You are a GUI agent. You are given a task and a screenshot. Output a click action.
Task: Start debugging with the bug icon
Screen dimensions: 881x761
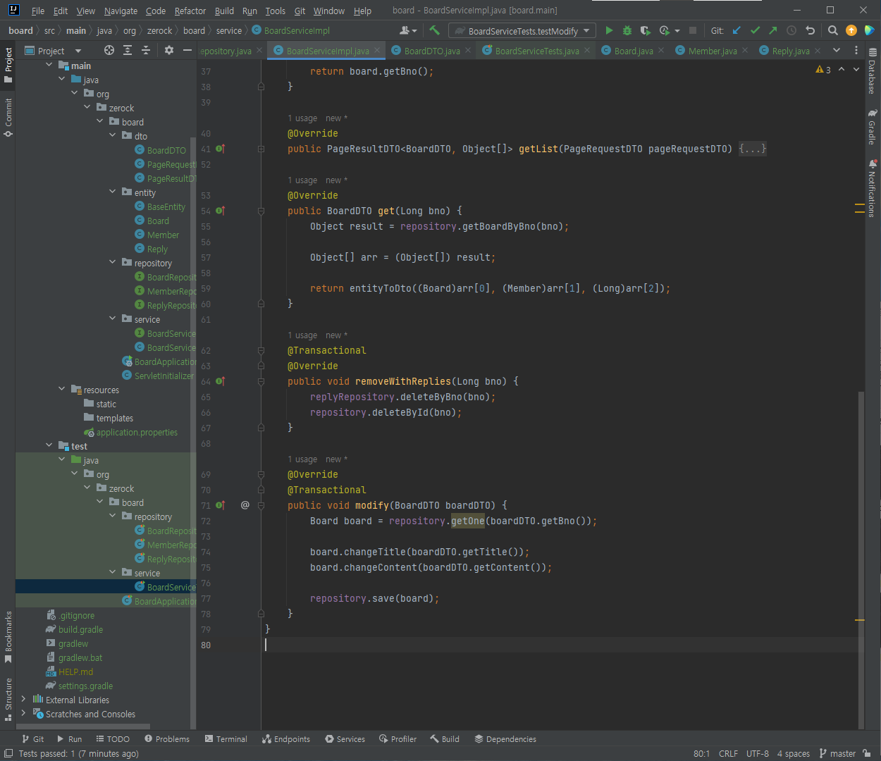[x=627, y=30]
